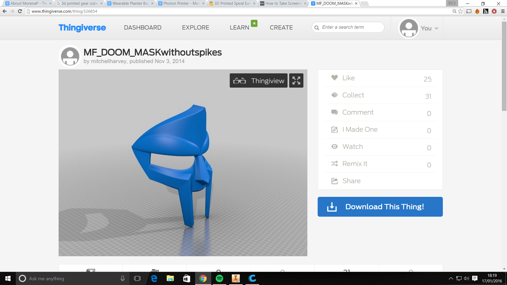Click the Collect stack icon
Image resolution: width=507 pixels, height=285 pixels.
(334, 95)
